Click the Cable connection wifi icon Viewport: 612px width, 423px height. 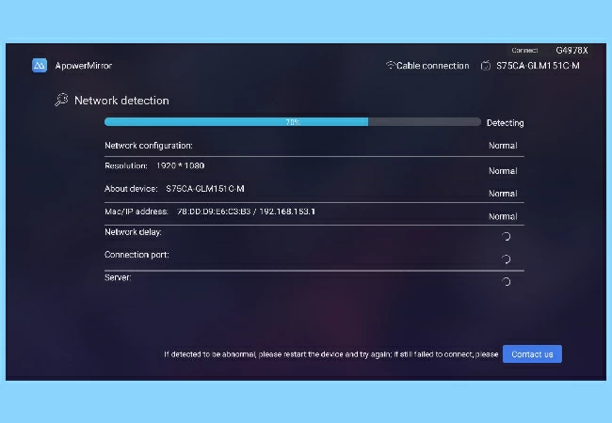click(390, 65)
